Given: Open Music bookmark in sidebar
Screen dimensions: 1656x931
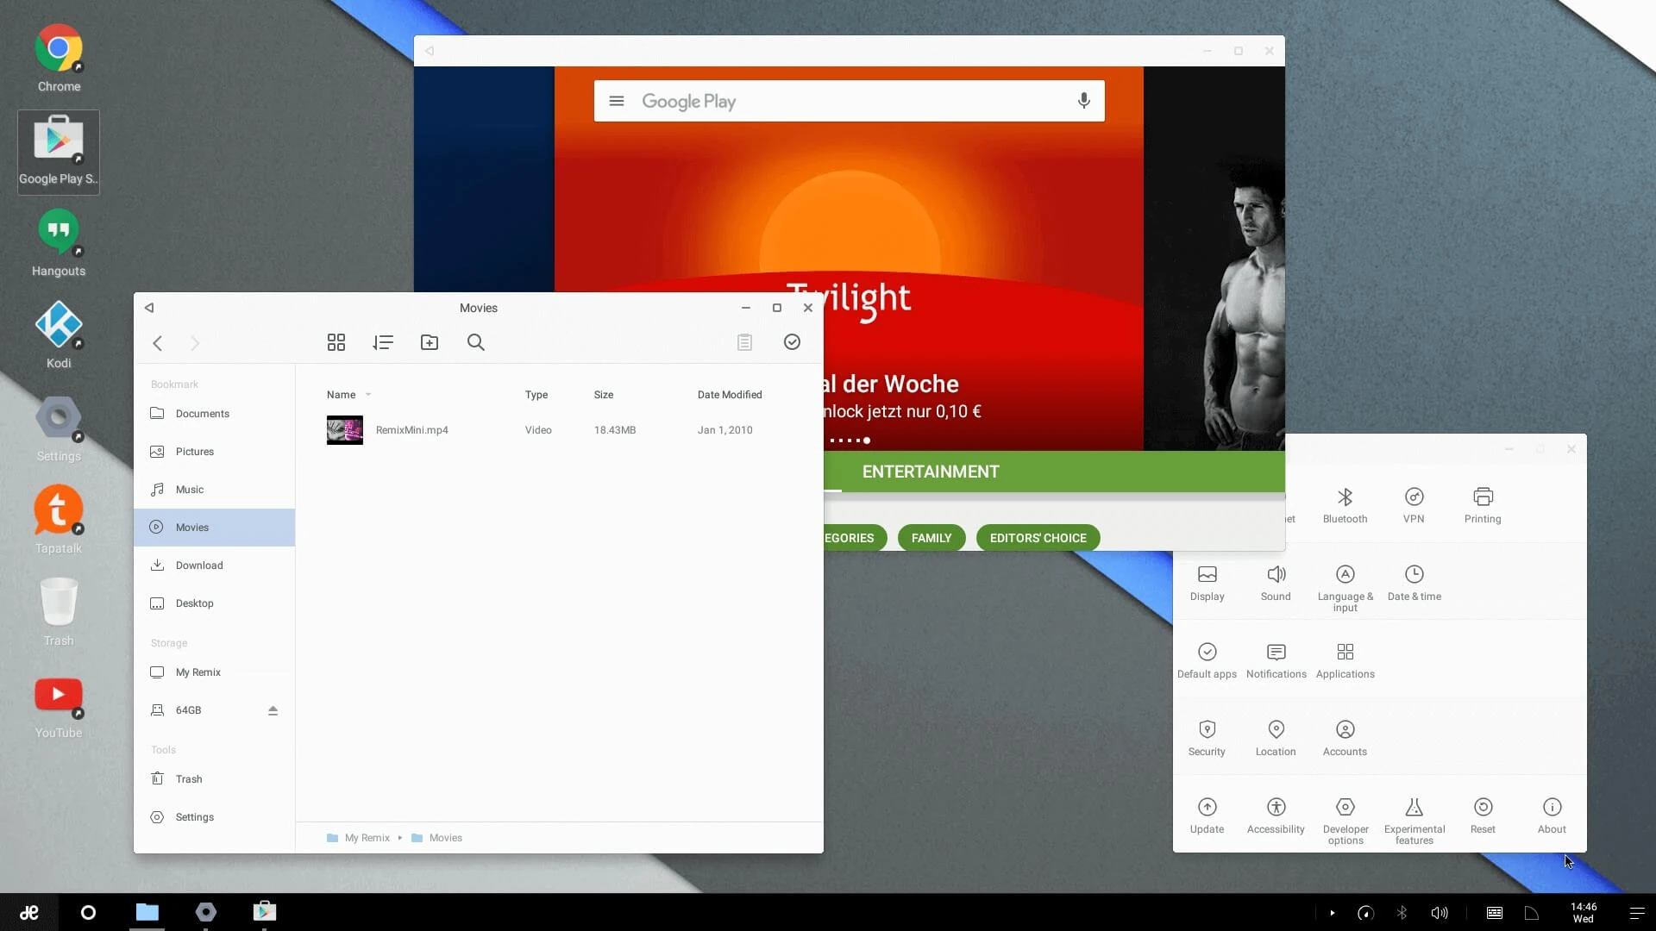Looking at the screenshot, I should pyautogui.click(x=214, y=490).
